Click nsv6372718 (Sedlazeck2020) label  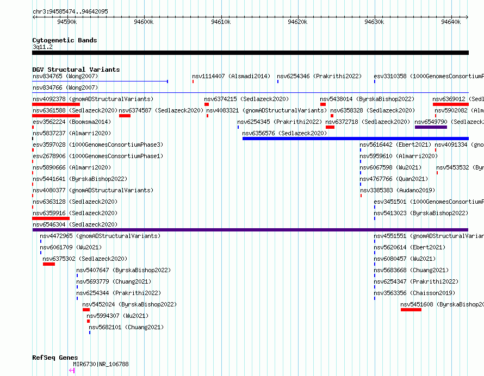pyautogui.click(x=368, y=122)
